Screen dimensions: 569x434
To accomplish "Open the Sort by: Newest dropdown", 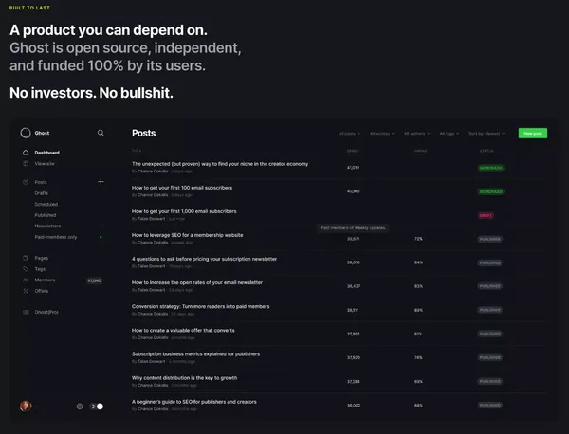I will pyautogui.click(x=486, y=134).
